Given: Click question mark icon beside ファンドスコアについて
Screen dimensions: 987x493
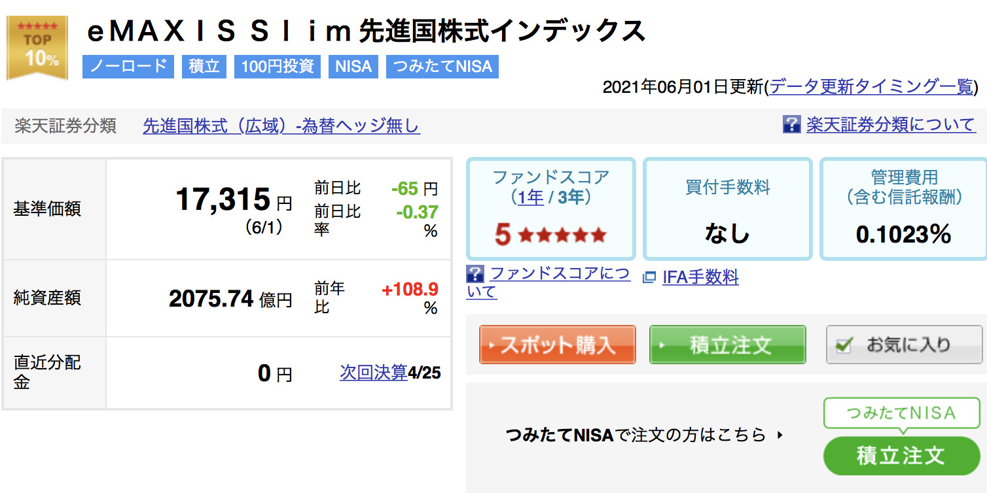Looking at the screenshot, I should pyautogui.click(x=475, y=274).
